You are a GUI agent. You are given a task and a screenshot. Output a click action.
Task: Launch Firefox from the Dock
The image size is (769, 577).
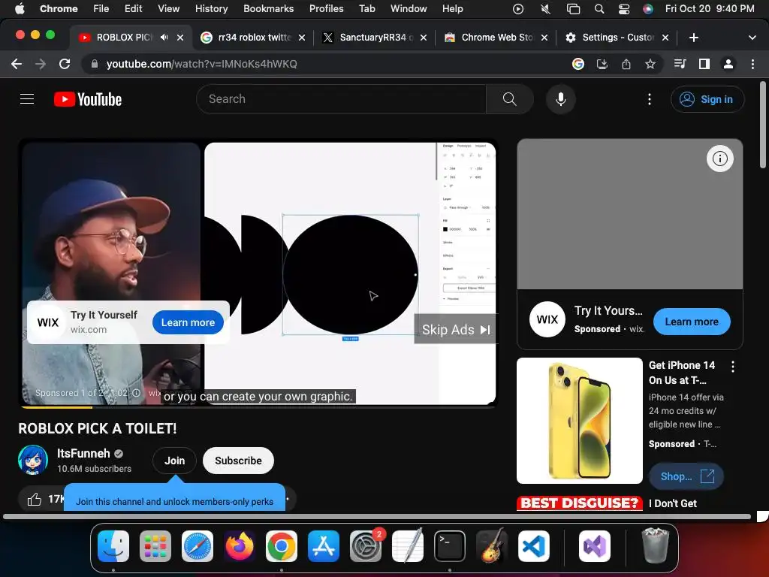click(240, 546)
